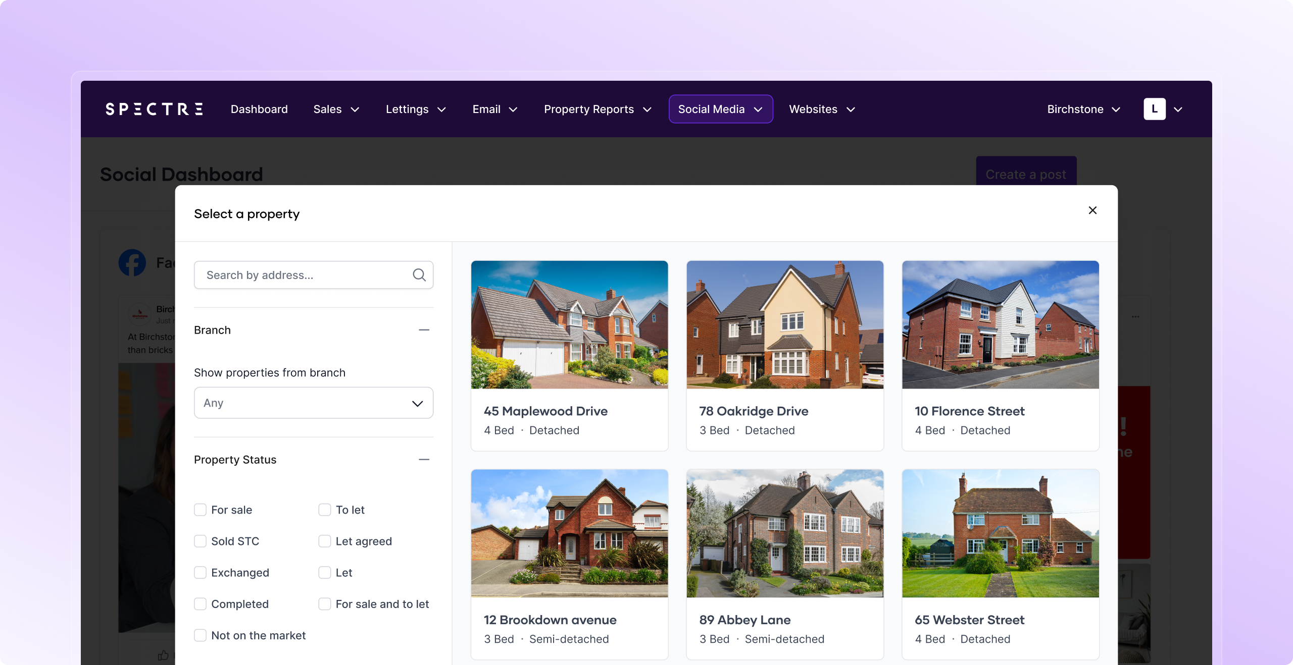Collapse the Branch section minus icon
The image size is (1293, 665).
pyautogui.click(x=424, y=330)
